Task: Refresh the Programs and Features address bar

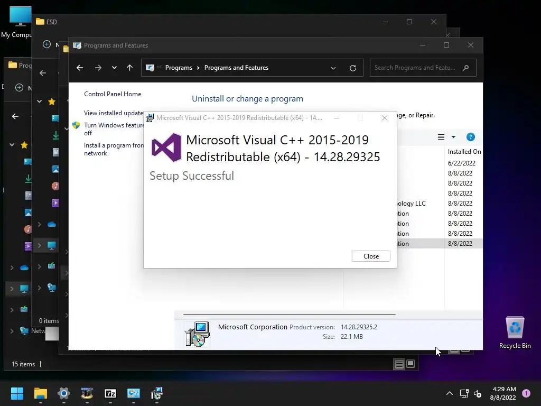Action: click(352, 68)
